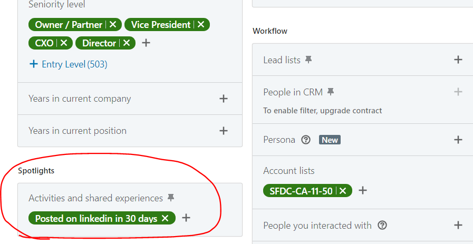Screen dimensions: 473x244
Task: Add Entry Level (503) seniority filter
Action: click(x=68, y=64)
